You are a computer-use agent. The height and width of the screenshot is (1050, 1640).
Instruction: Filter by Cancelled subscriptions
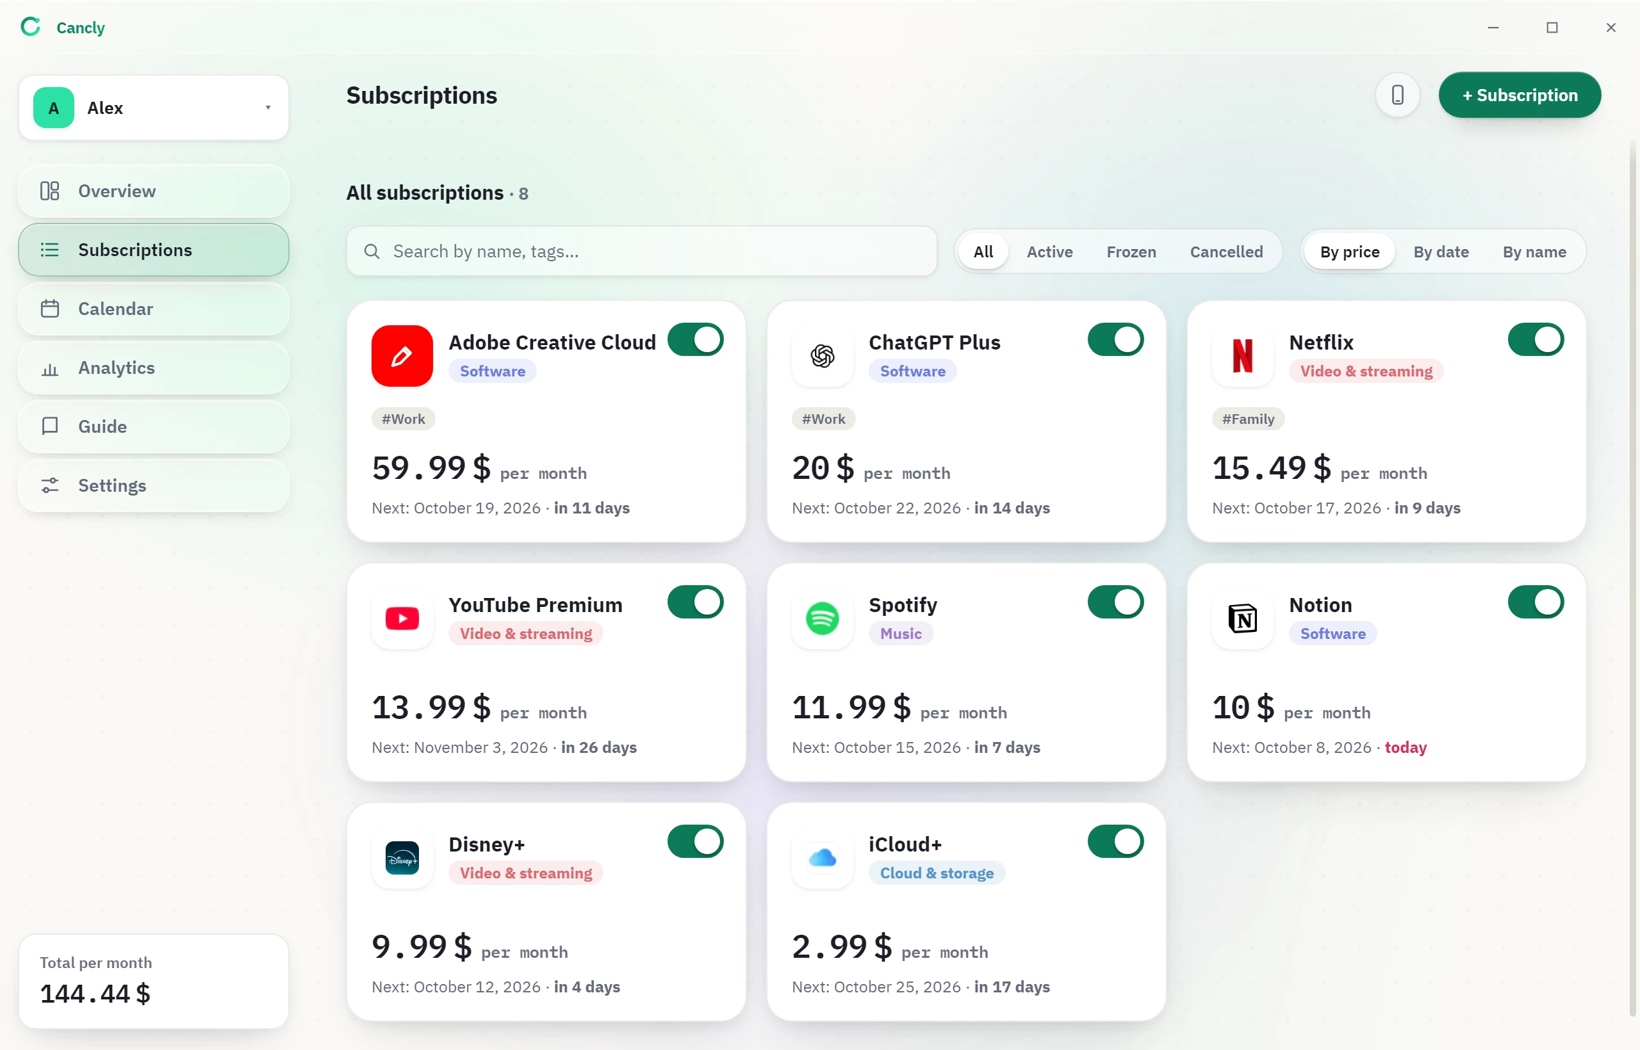(1226, 252)
